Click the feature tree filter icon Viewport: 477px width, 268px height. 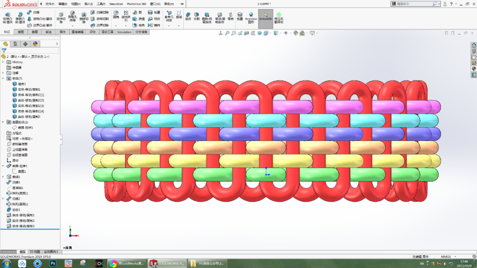click(x=4, y=51)
